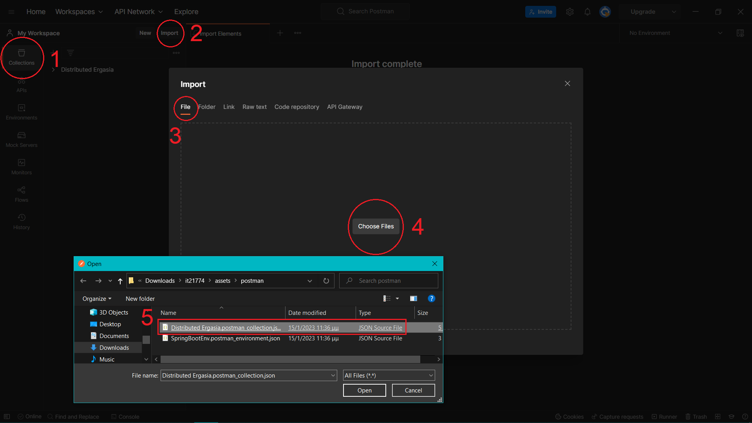
Task: Click the horizontal scrollbar in file list
Action: click(x=290, y=359)
